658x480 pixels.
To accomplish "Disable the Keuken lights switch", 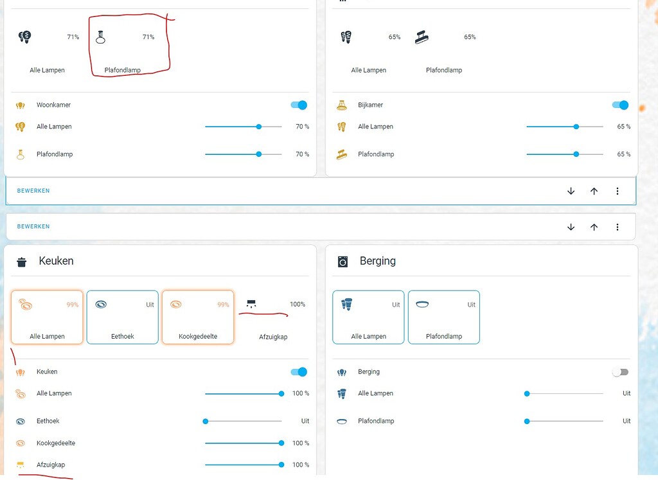I will [299, 372].
